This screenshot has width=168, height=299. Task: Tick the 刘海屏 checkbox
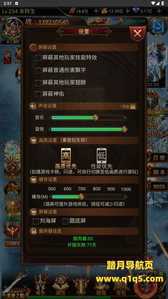(x=36, y=222)
